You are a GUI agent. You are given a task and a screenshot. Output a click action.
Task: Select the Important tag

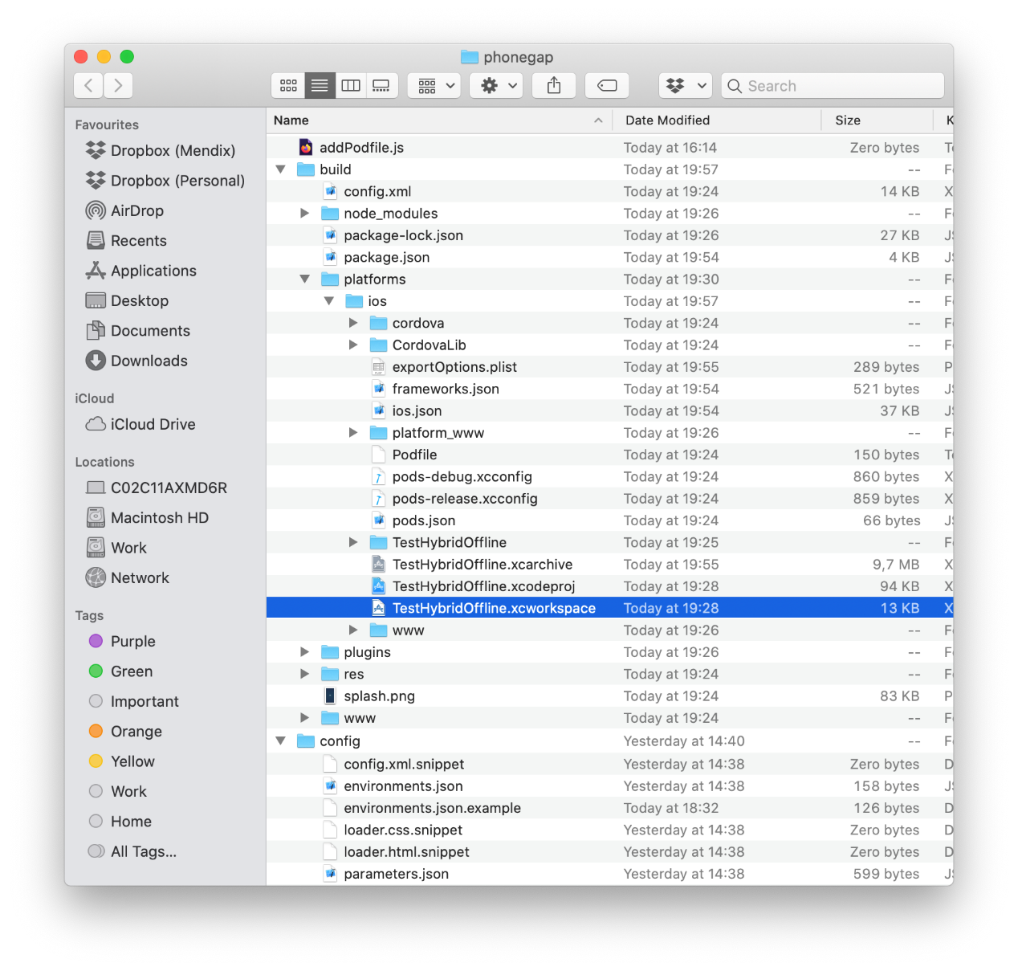[x=133, y=701]
